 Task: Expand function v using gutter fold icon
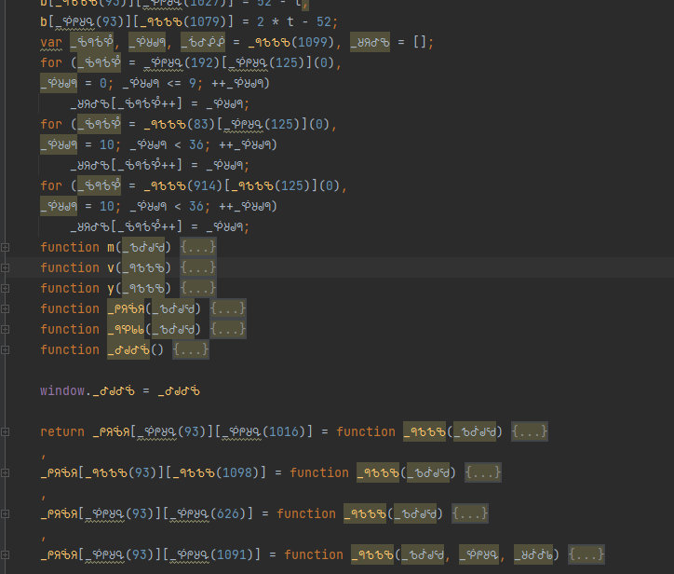point(6,268)
